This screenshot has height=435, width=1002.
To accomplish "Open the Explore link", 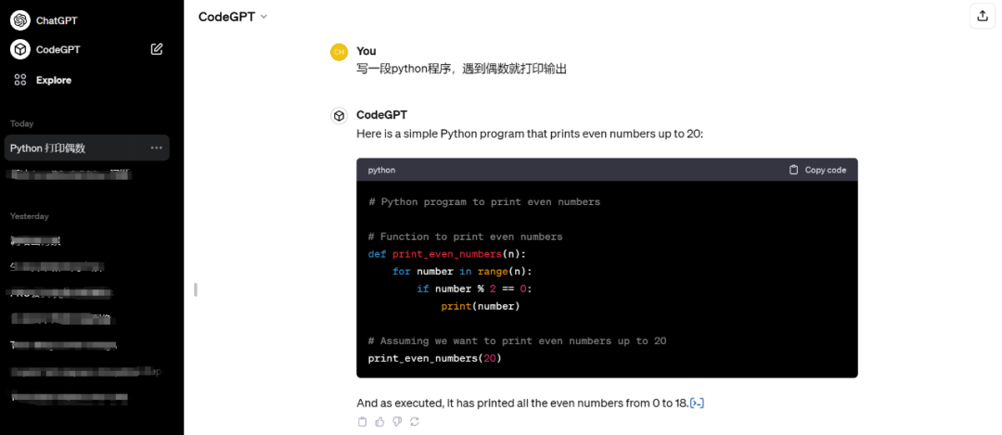I will [54, 80].
